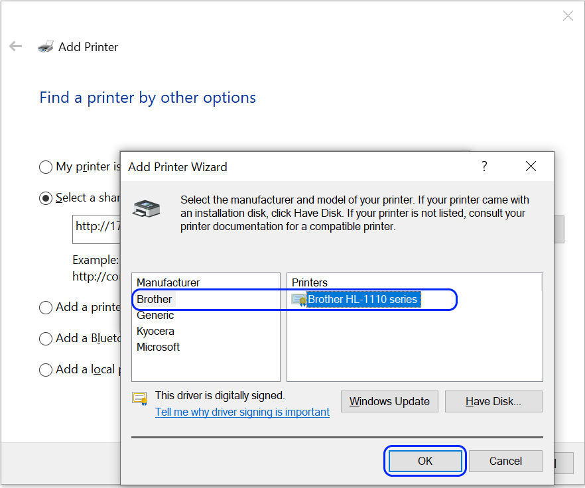Click the Add Printer title printer icon
The image size is (585, 488).
[46, 46]
